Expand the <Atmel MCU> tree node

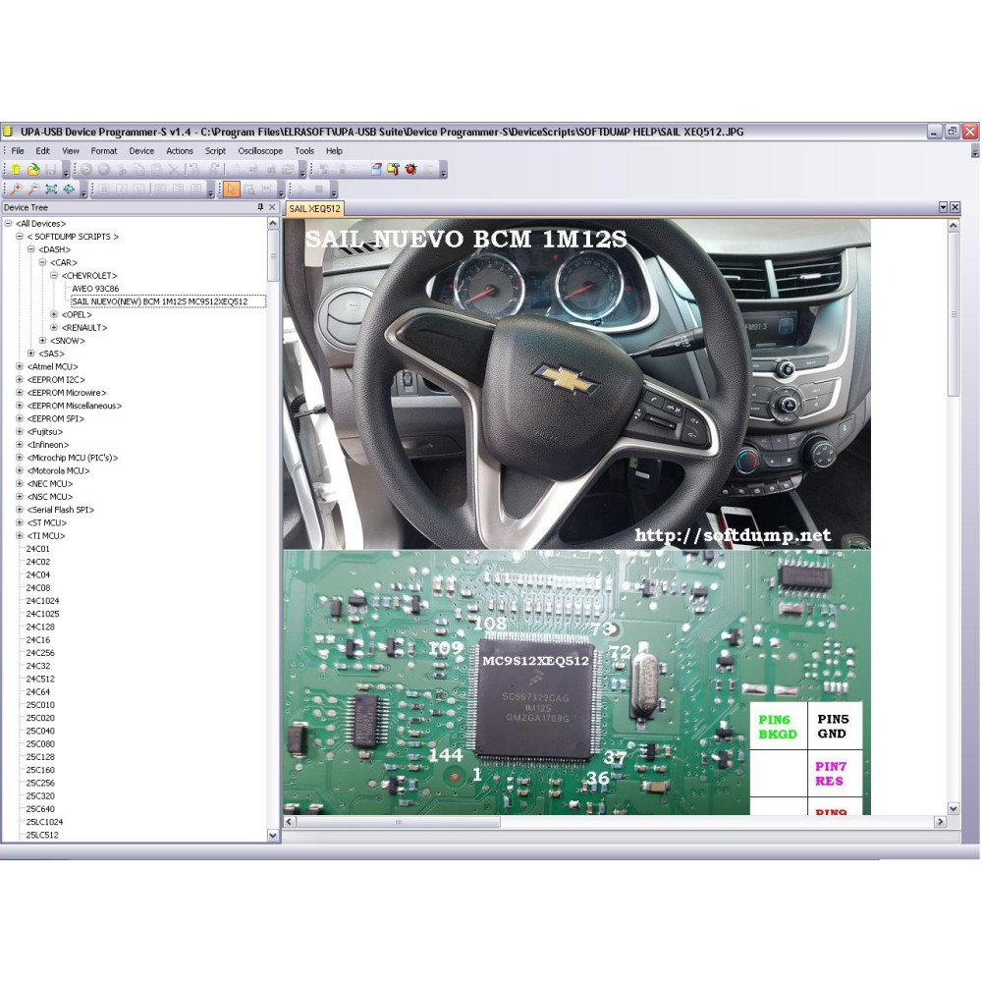pos(20,367)
